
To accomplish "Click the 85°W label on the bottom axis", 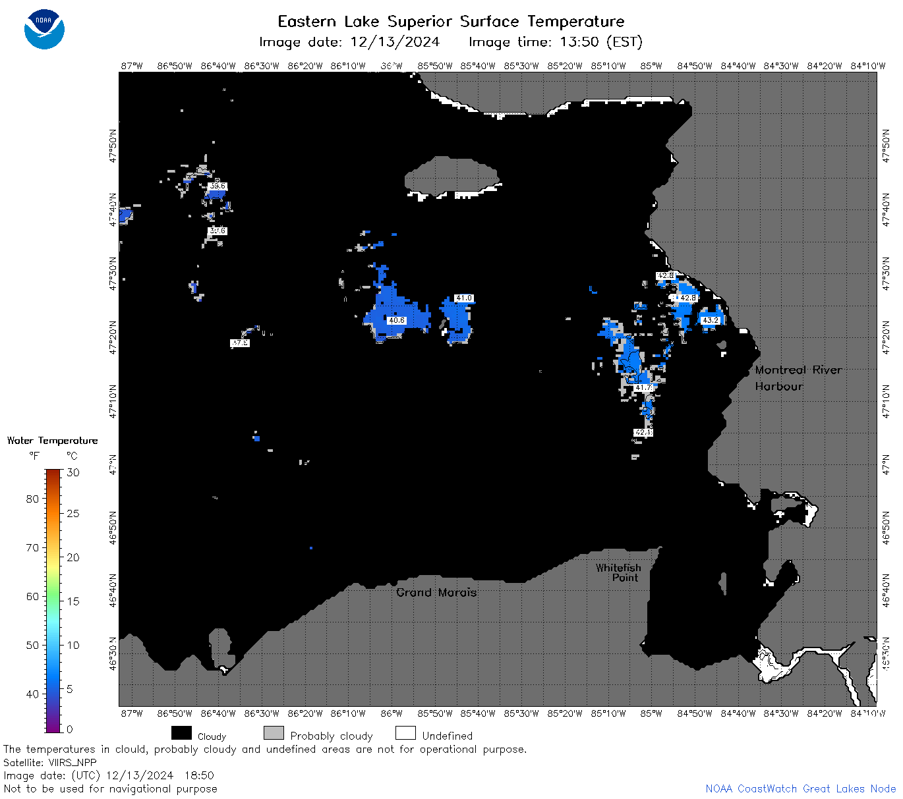I will click(x=651, y=713).
